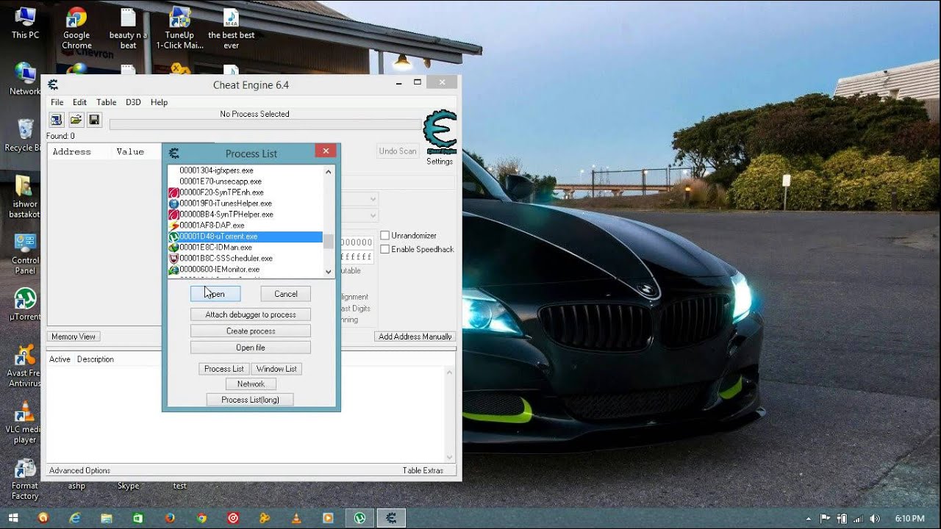Click the process list scrollbar thumb
Viewport: 941px width, 529px height.
tap(329, 242)
